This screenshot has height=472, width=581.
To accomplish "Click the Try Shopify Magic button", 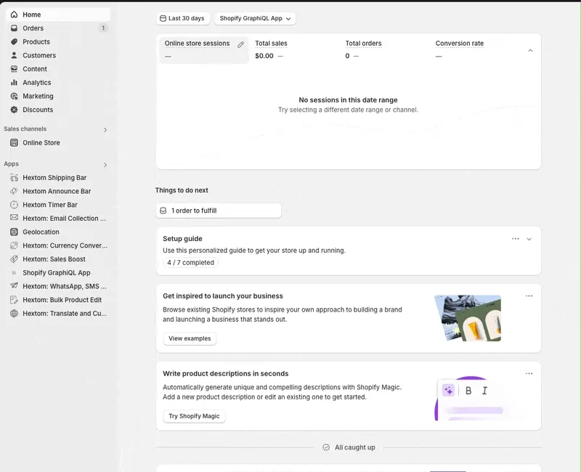I will tap(194, 416).
